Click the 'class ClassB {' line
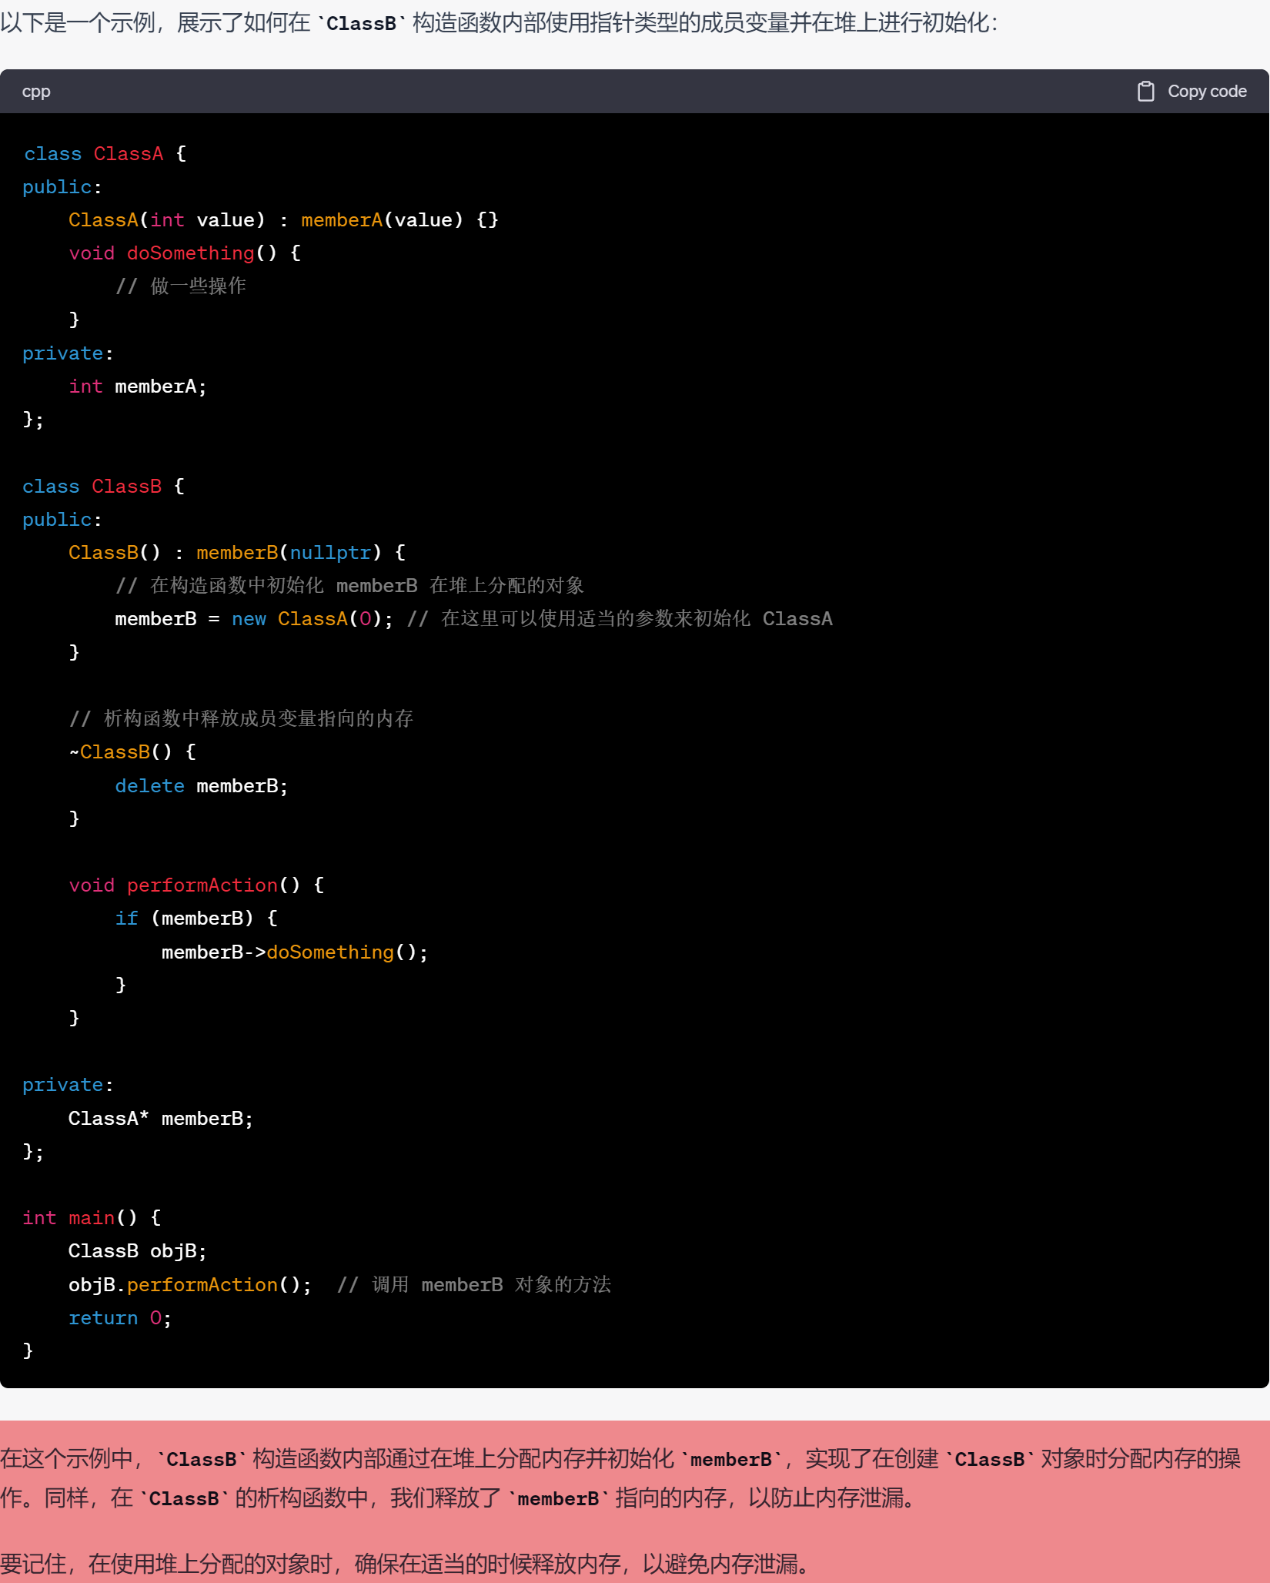The height and width of the screenshot is (1583, 1270). coord(104,487)
